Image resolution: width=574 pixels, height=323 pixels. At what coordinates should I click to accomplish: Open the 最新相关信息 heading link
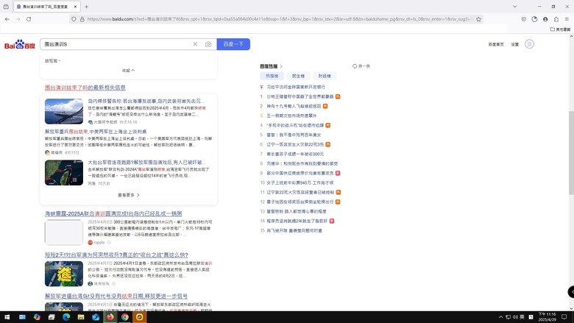(85, 88)
